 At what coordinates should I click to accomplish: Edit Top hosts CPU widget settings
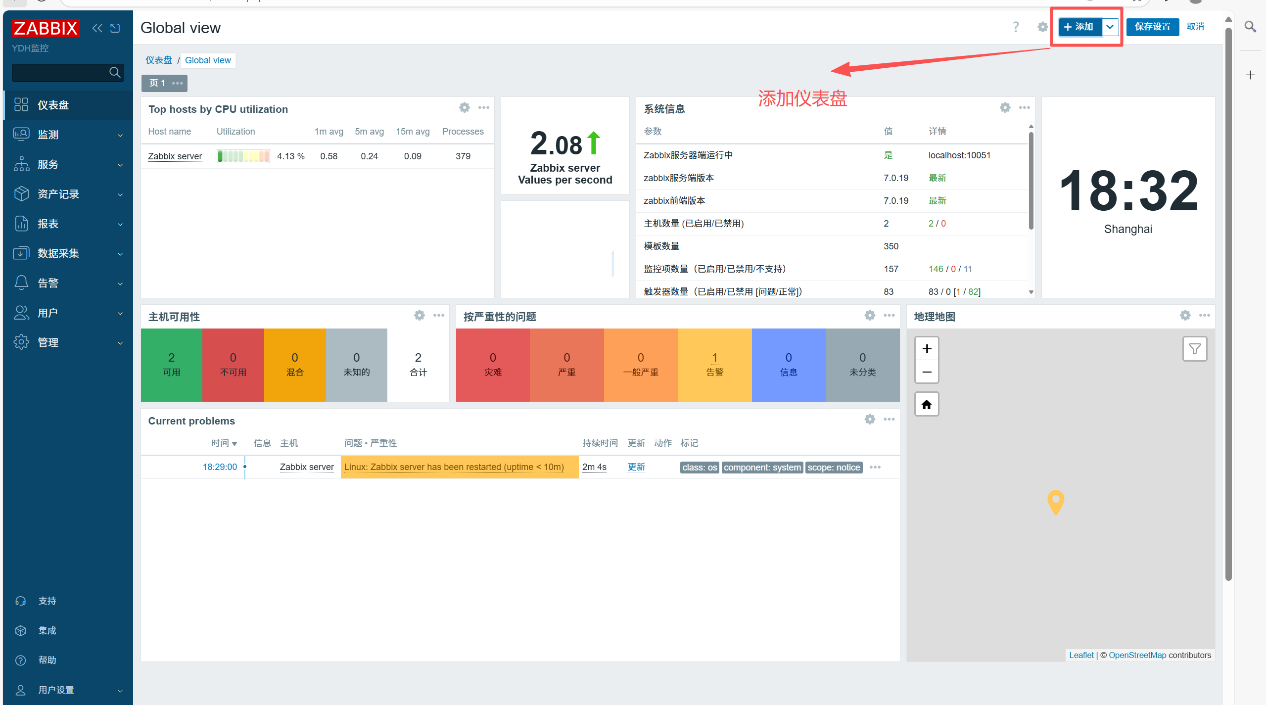point(464,108)
